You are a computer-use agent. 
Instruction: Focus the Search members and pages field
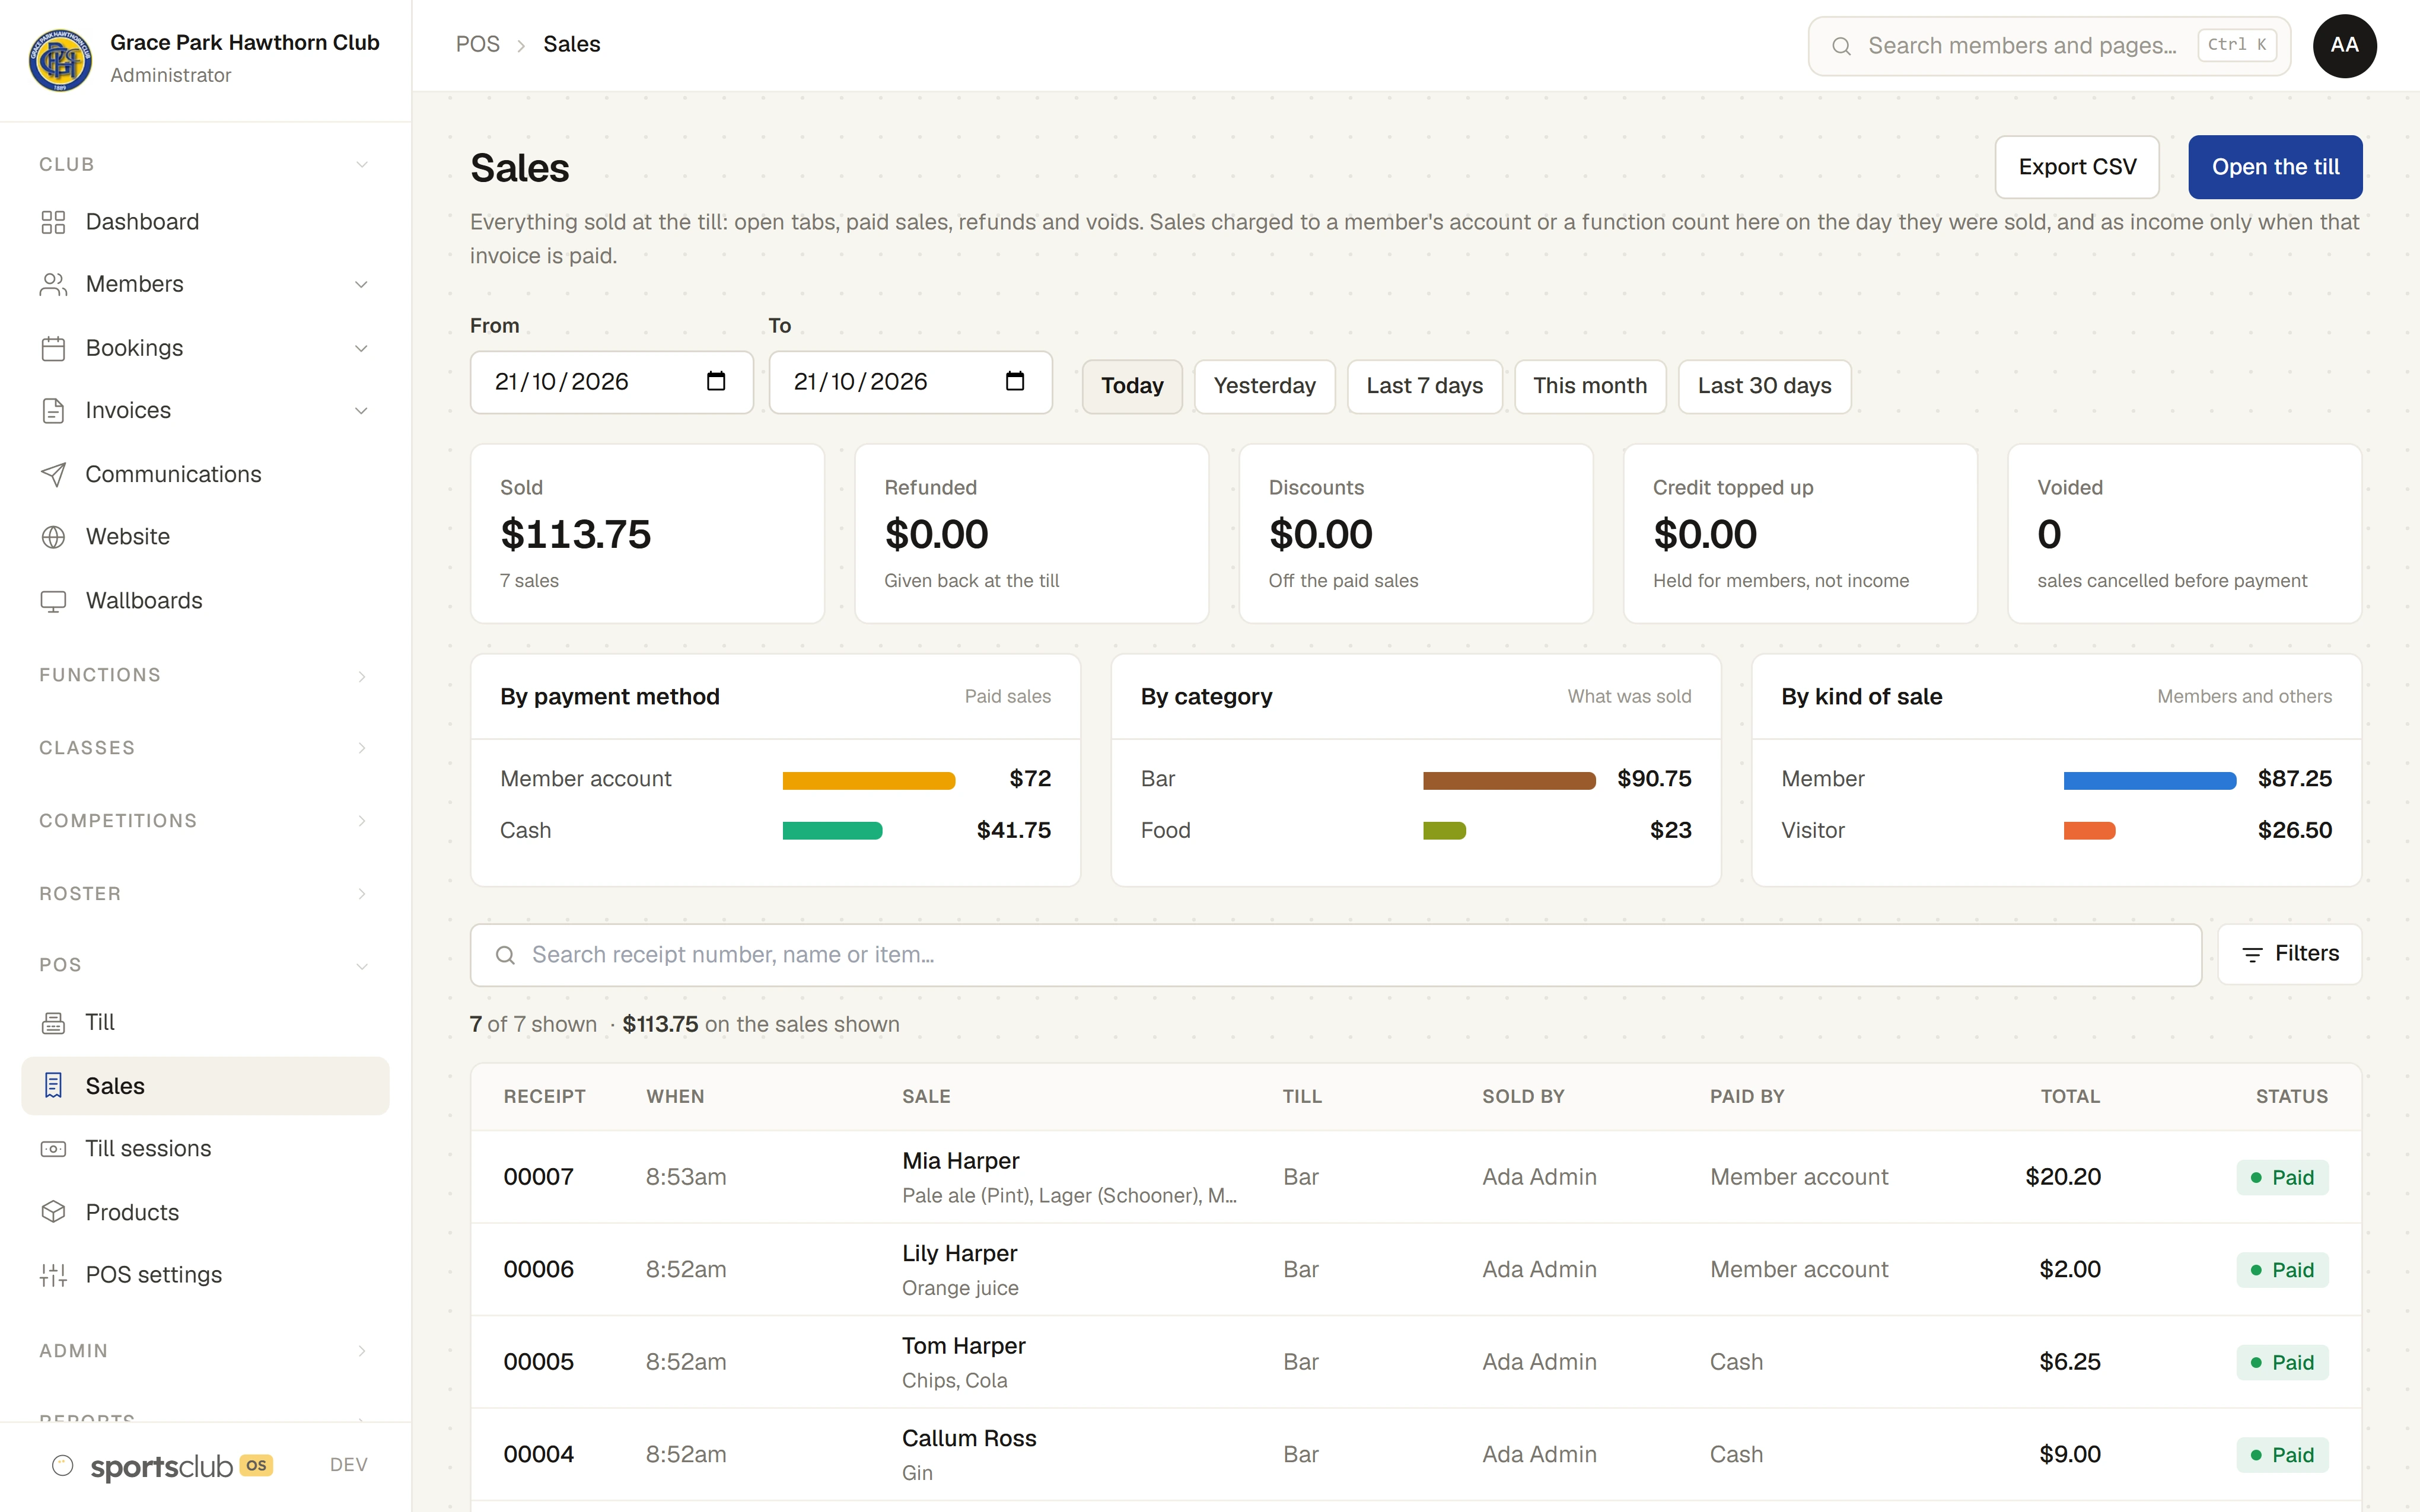2049,46
